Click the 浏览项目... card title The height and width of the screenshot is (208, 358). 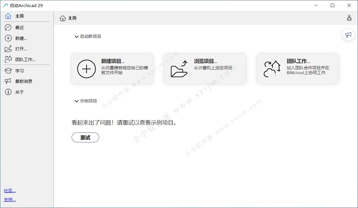point(205,61)
